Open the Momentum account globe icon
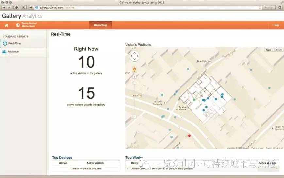 pyautogui.click(x=18, y=25)
